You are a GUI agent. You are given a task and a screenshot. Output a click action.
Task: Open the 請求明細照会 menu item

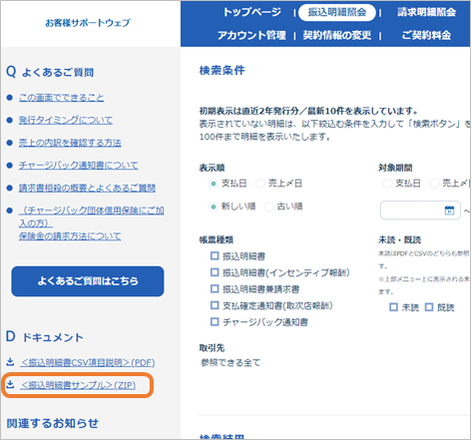click(426, 12)
